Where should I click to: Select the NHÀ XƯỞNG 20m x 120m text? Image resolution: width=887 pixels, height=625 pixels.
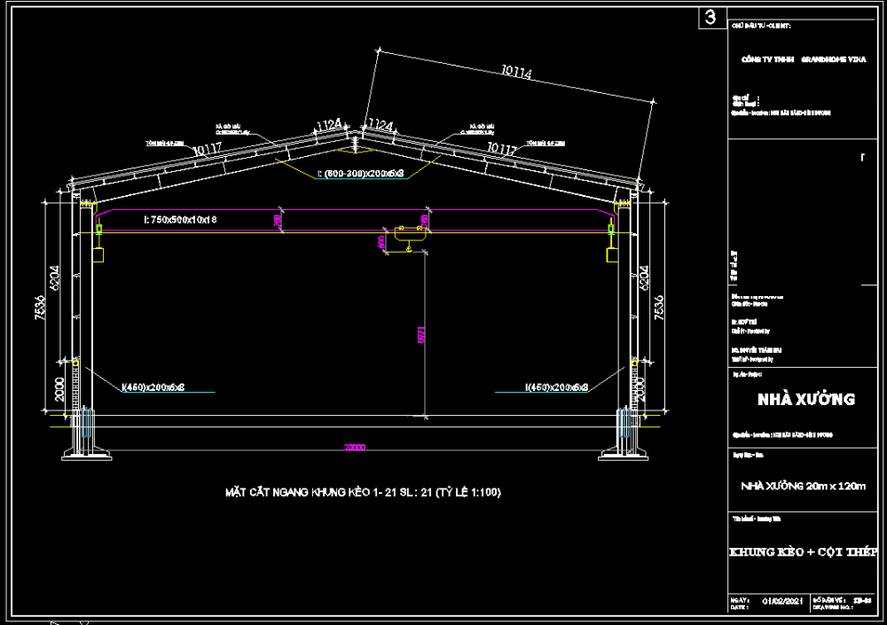click(x=804, y=486)
